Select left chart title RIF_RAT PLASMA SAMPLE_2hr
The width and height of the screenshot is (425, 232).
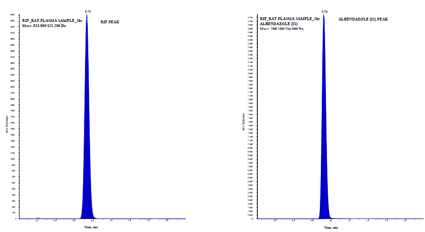pyautogui.click(x=52, y=20)
